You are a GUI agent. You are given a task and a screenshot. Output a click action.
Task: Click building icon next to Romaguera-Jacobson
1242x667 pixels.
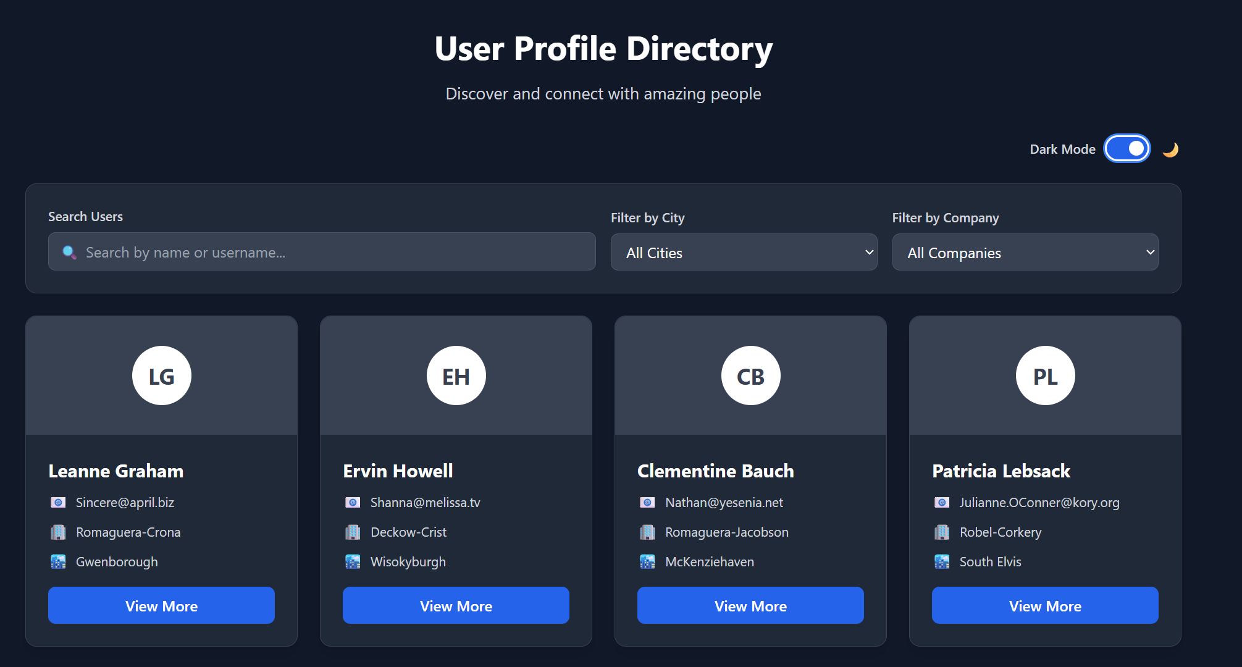tap(647, 532)
